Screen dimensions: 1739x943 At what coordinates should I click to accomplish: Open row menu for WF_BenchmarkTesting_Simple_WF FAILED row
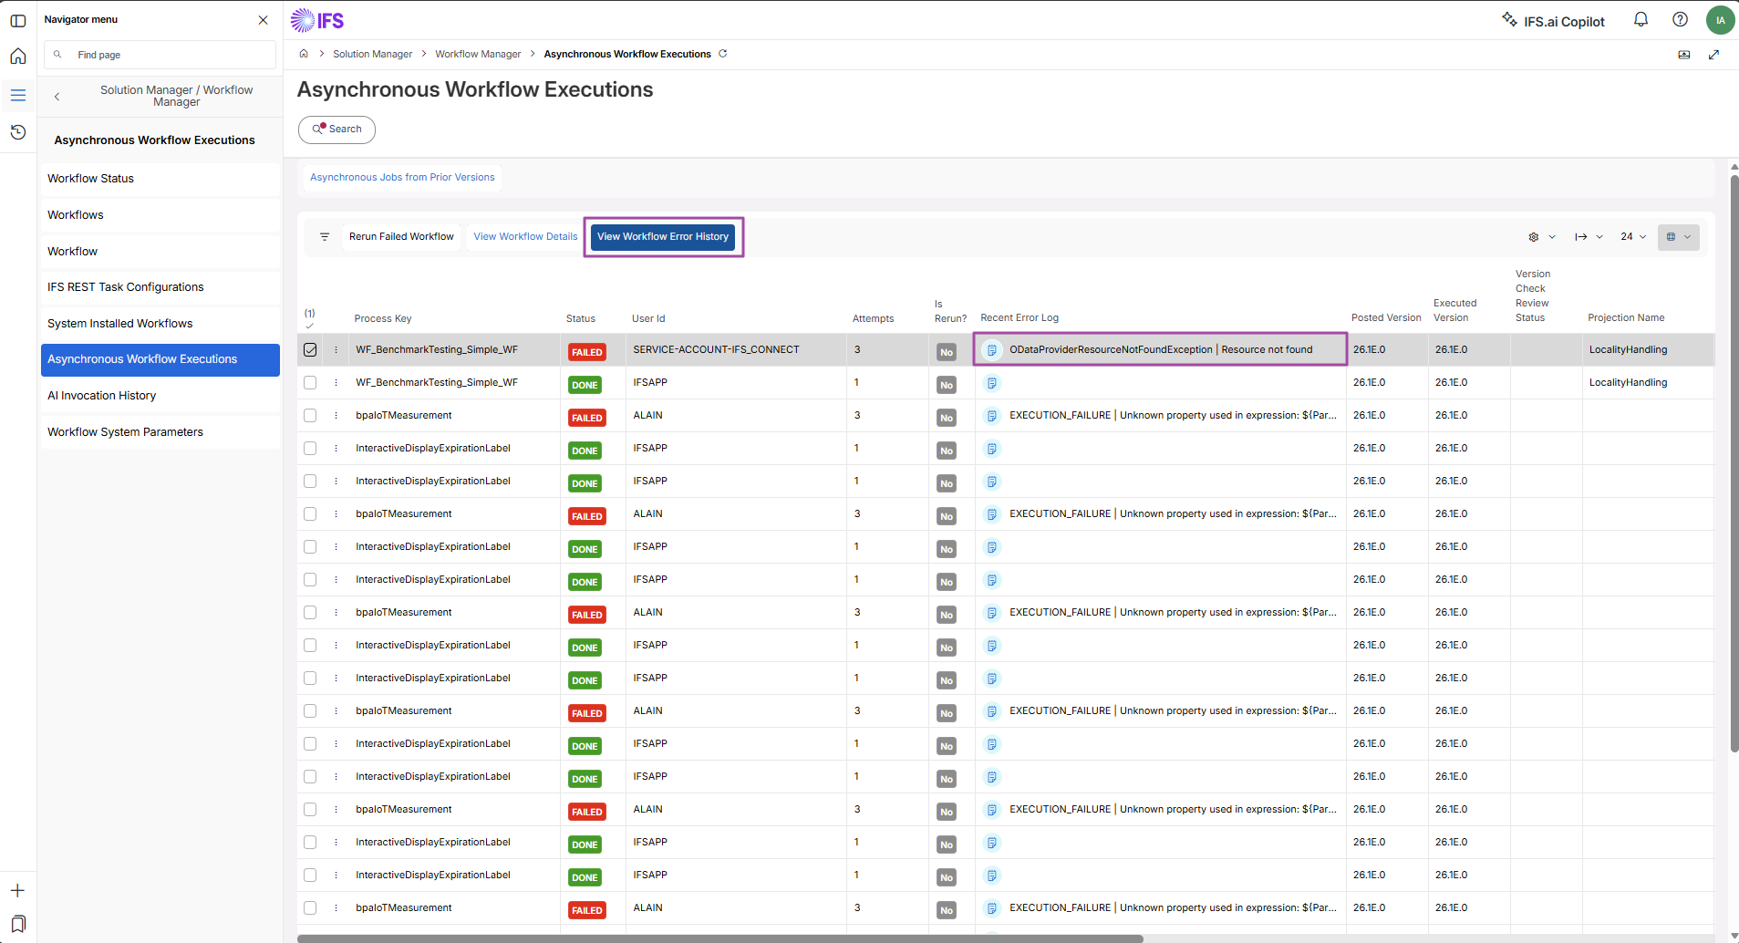[336, 349]
